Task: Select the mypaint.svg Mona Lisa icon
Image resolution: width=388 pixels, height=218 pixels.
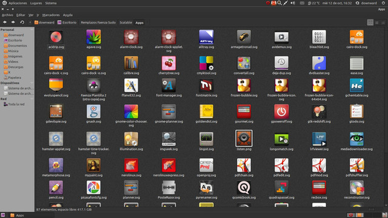Action: tap(93, 165)
